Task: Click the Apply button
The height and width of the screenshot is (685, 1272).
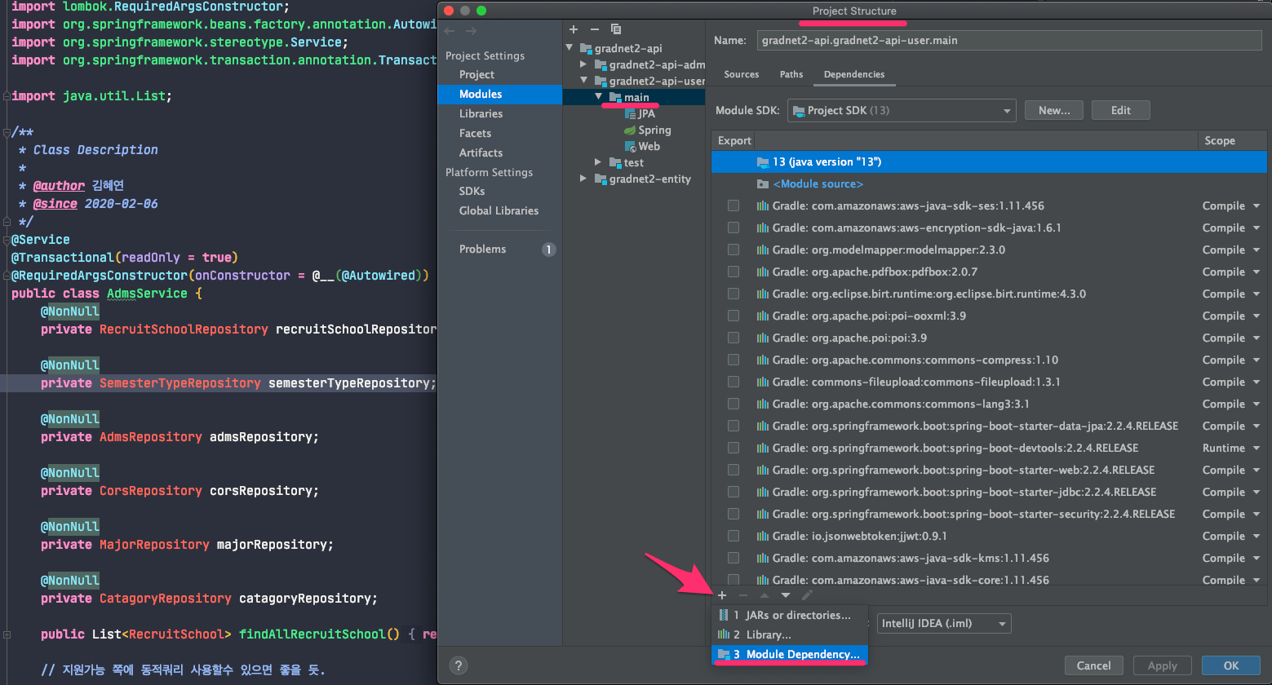Action: click(1162, 665)
